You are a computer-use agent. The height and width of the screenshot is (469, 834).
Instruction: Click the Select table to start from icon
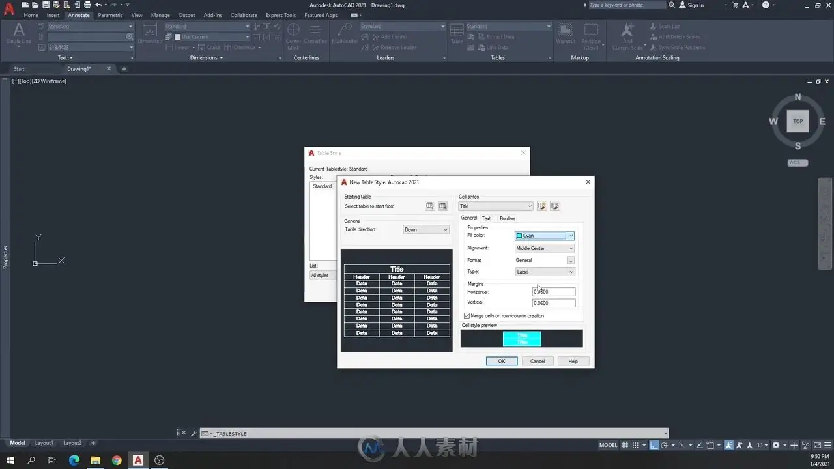[430, 206]
